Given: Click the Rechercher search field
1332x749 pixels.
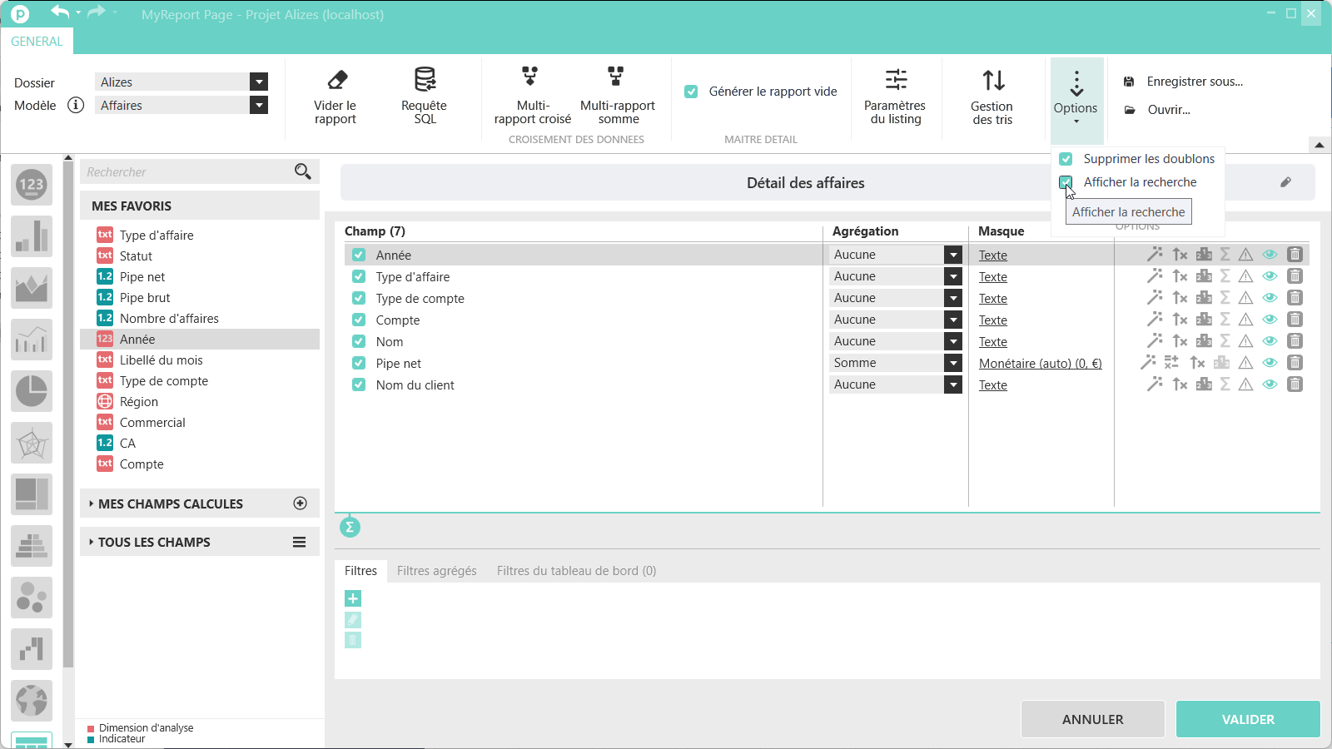Looking at the screenshot, I should pyautogui.click(x=187, y=172).
